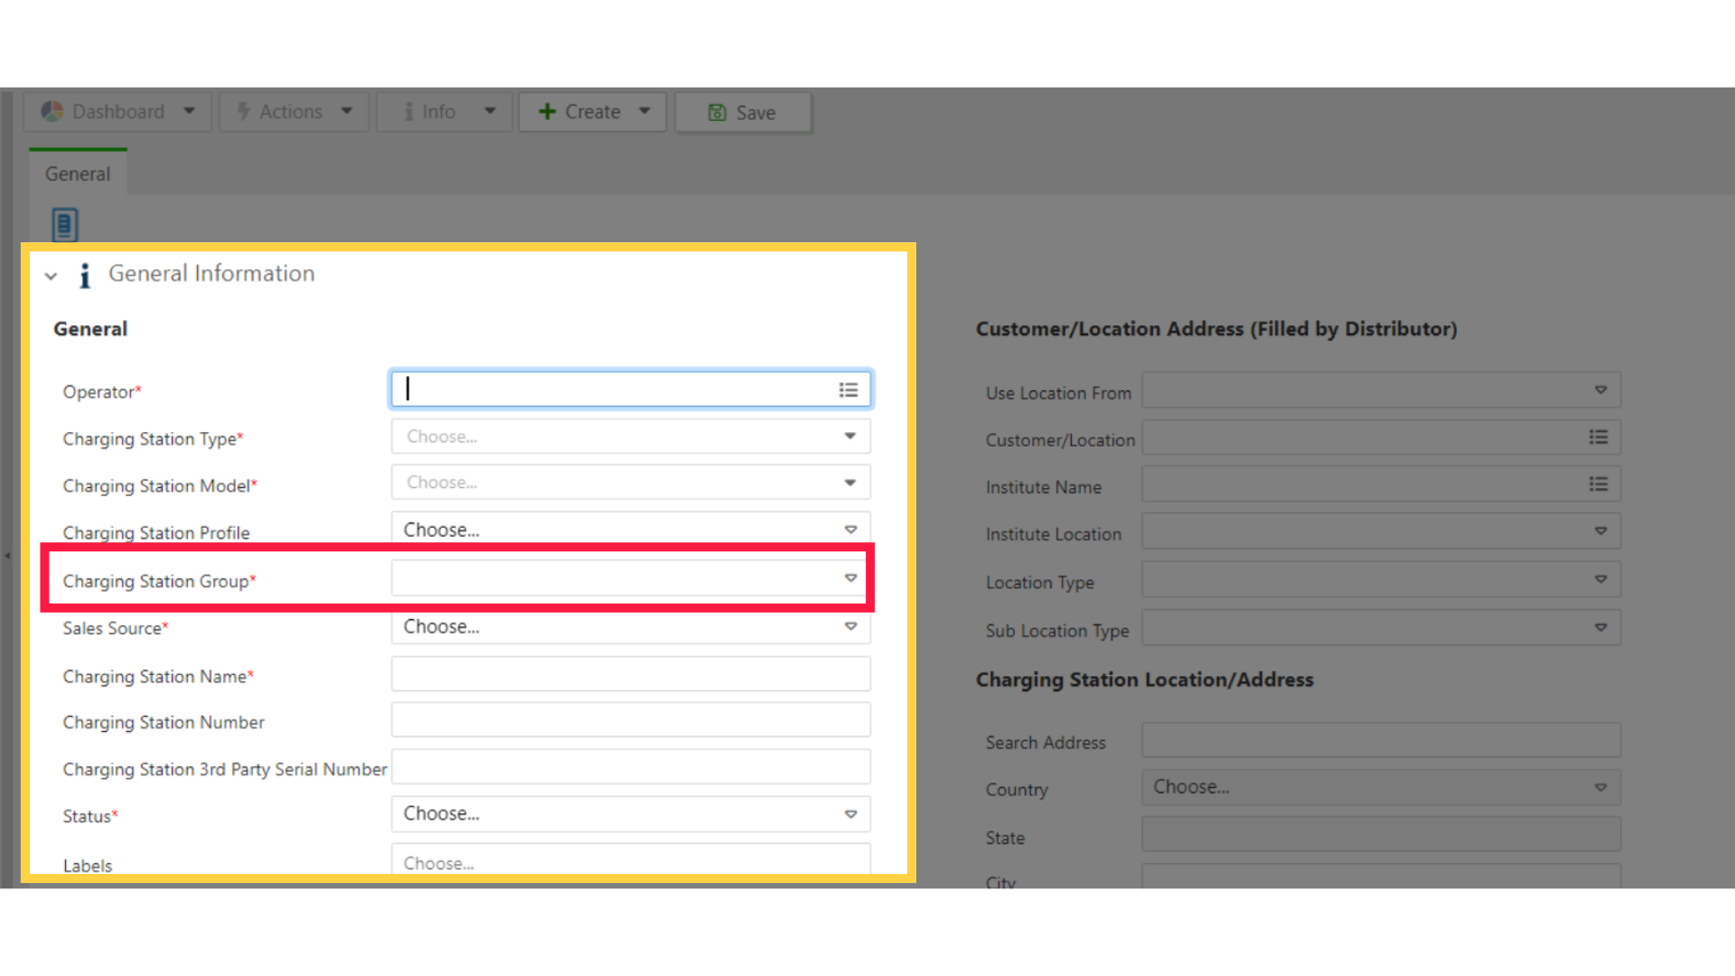Image resolution: width=1735 pixels, height=976 pixels.
Task: Open the Actions menu
Action: (294, 112)
